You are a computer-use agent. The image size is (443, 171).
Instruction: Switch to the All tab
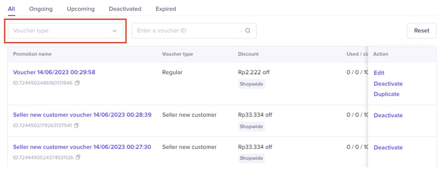click(x=11, y=9)
